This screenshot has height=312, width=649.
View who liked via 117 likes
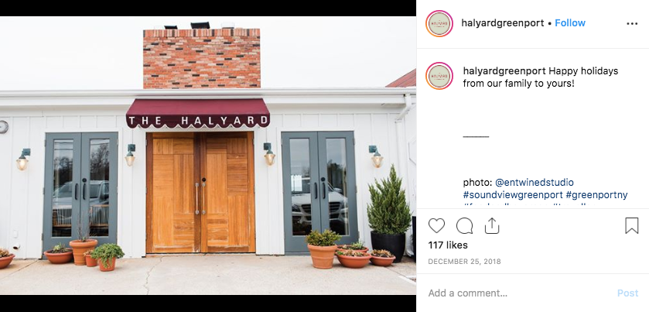click(x=448, y=245)
